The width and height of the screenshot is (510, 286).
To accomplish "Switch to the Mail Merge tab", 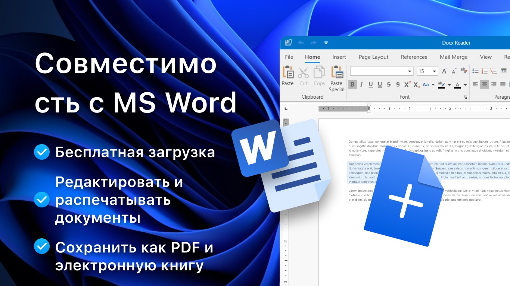I will [x=454, y=57].
